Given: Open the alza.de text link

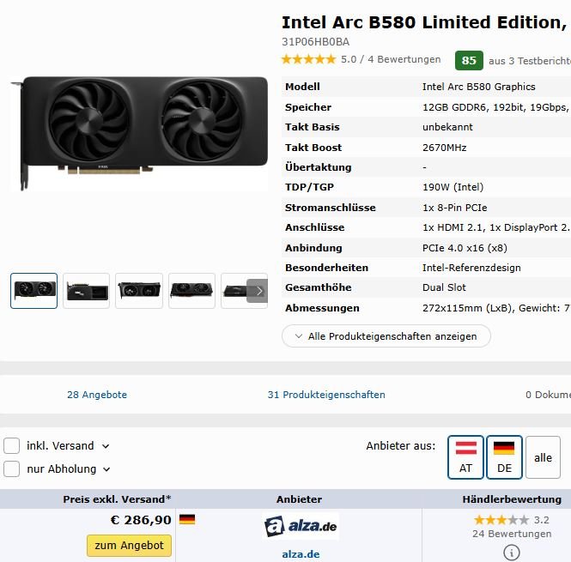Looking at the screenshot, I should coord(301,554).
